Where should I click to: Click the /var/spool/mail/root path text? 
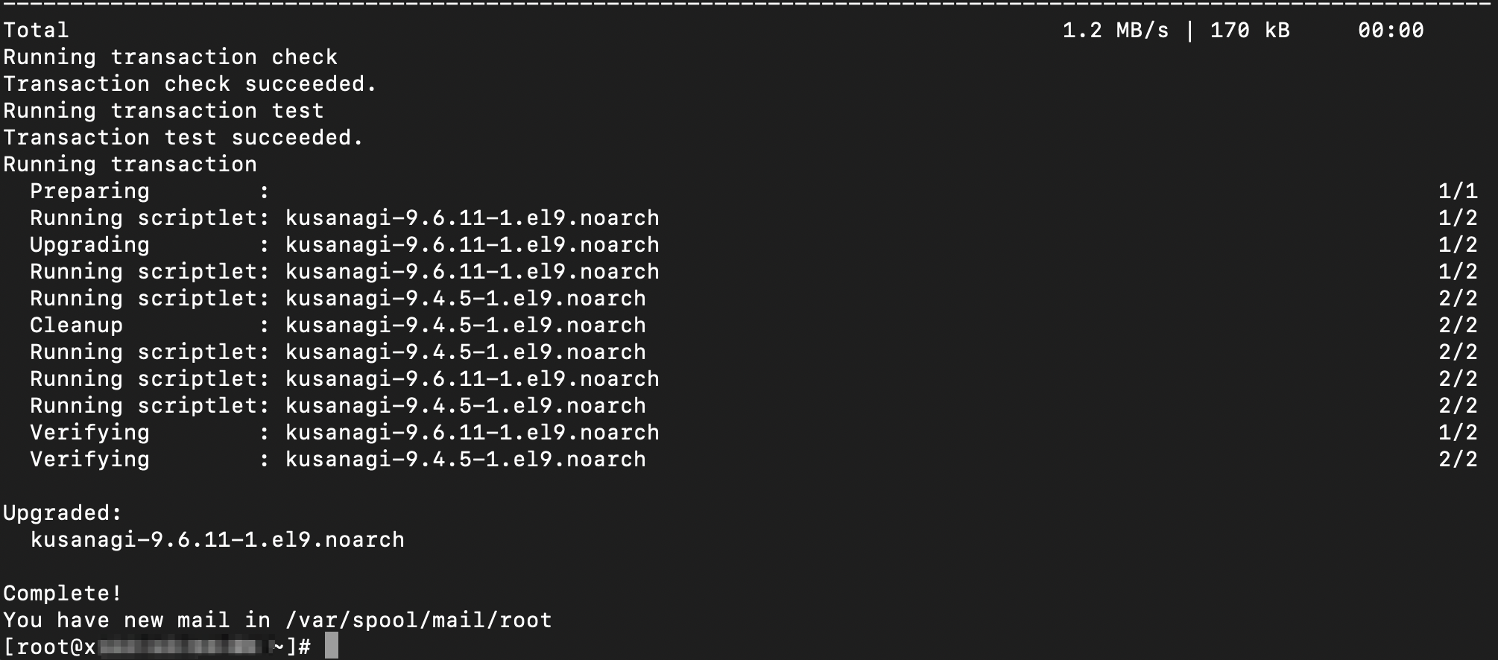(419, 620)
